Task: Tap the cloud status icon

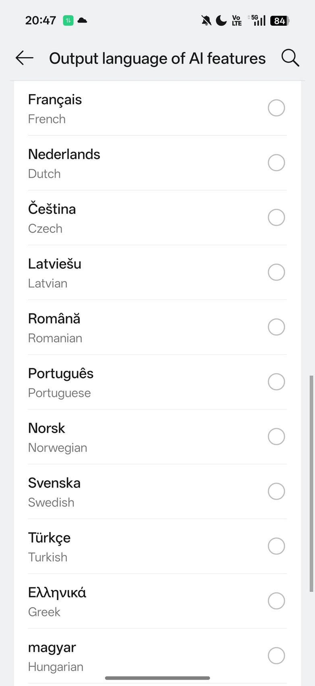Action: click(x=83, y=20)
